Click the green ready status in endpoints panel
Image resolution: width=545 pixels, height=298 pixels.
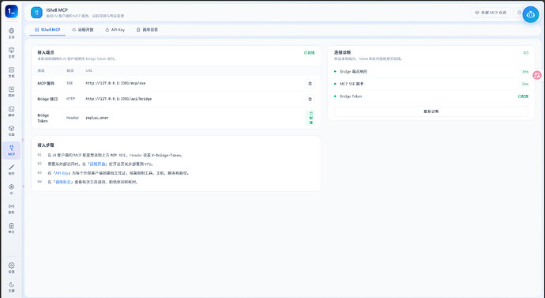(x=309, y=53)
